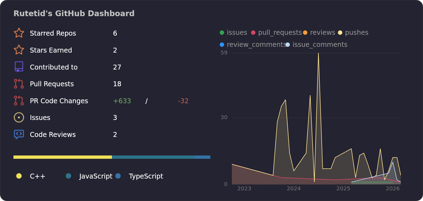Toggle issue_comments visibility in the legend
This screenshot has height=201, width=423.
click(x=317, y=44)
